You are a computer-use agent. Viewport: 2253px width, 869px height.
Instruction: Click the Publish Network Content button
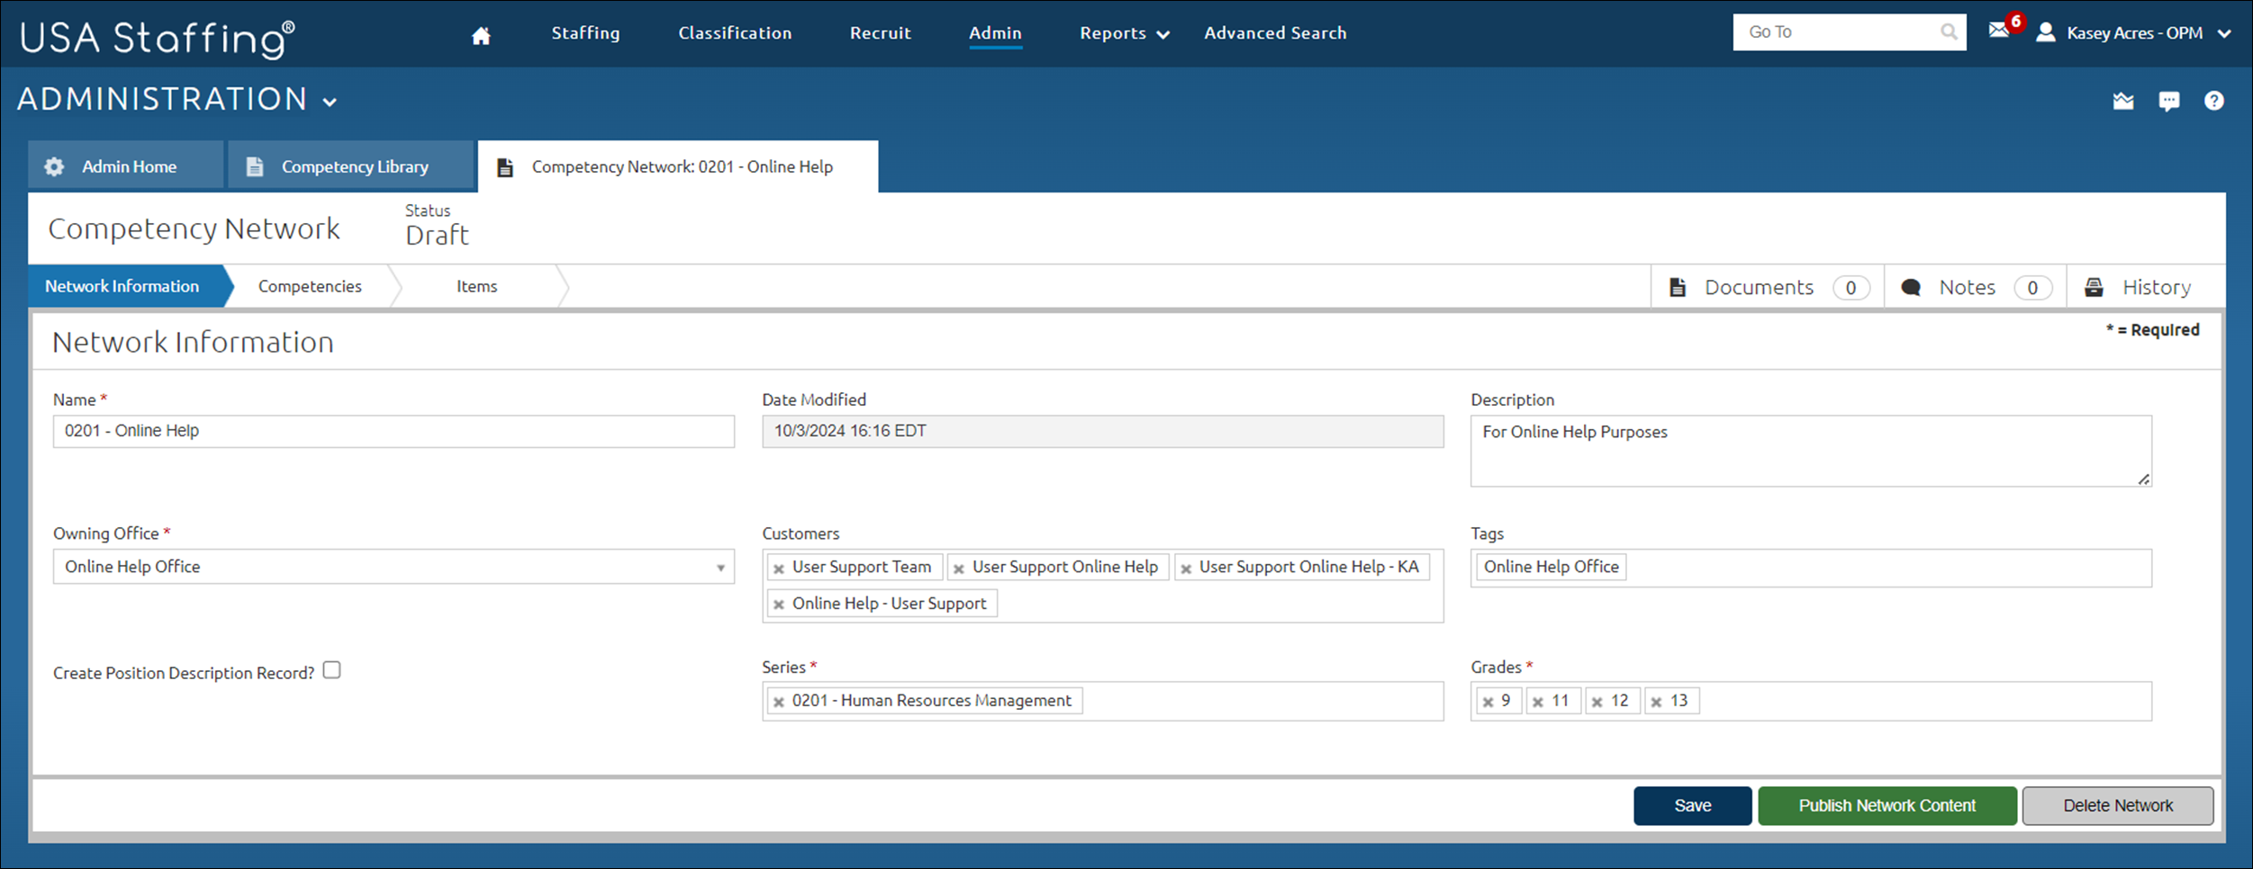(x=1887, y=805)
